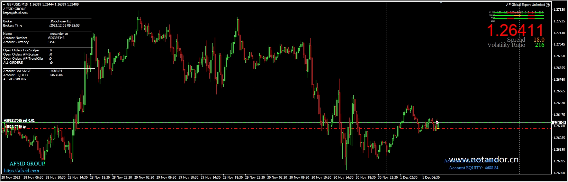Click the AF-Global Expert Unlimited label
This screenshot has width=568, height=182.
point(525,5)
